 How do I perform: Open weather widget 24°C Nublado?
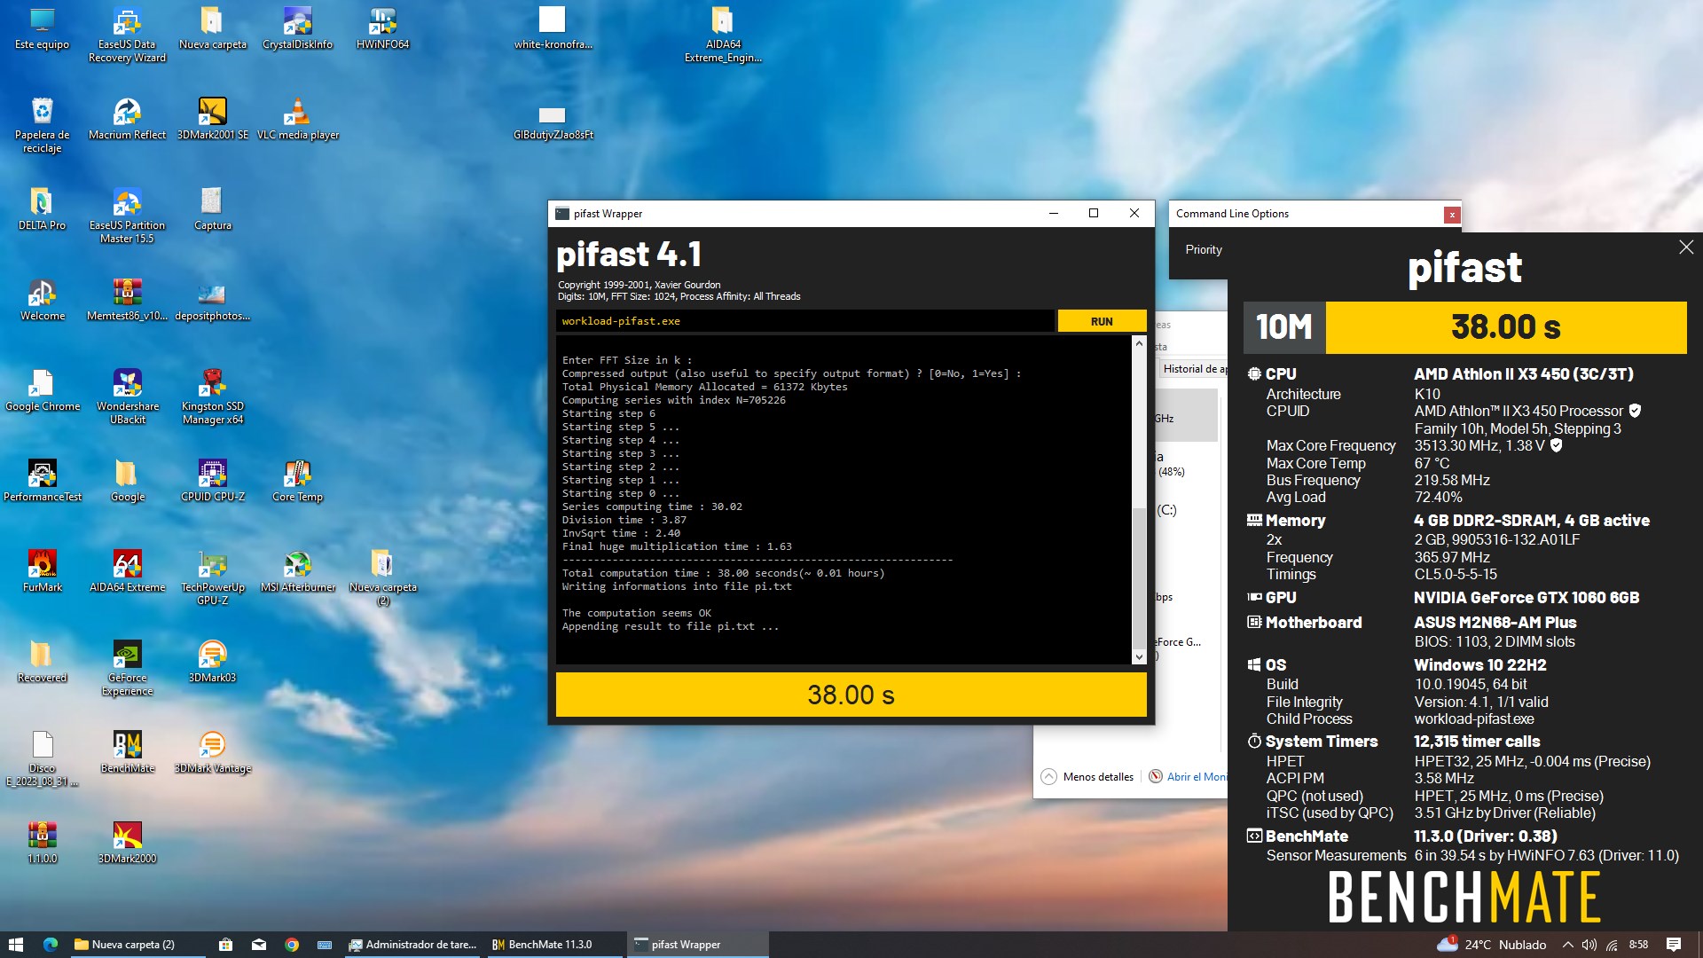pos(1491,945)
